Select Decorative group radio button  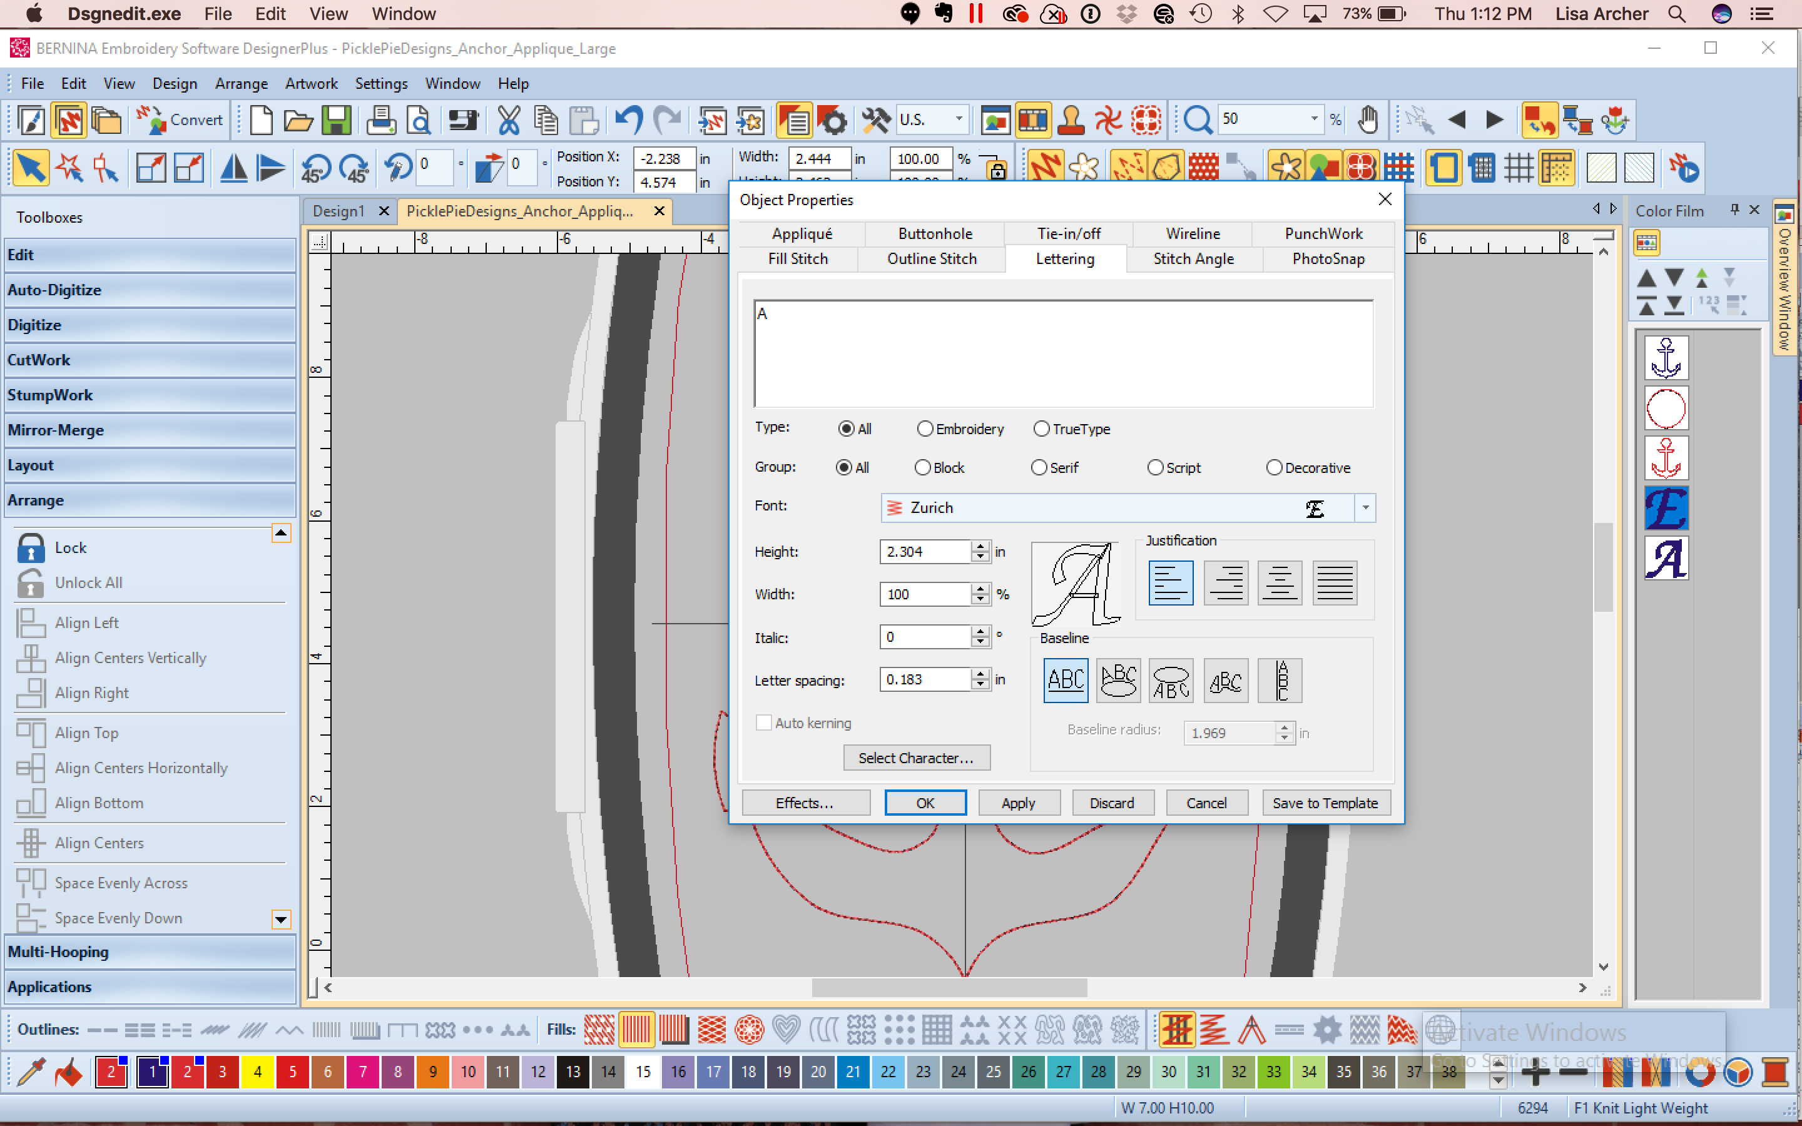pyautogui.click(x=1274, y=468)
